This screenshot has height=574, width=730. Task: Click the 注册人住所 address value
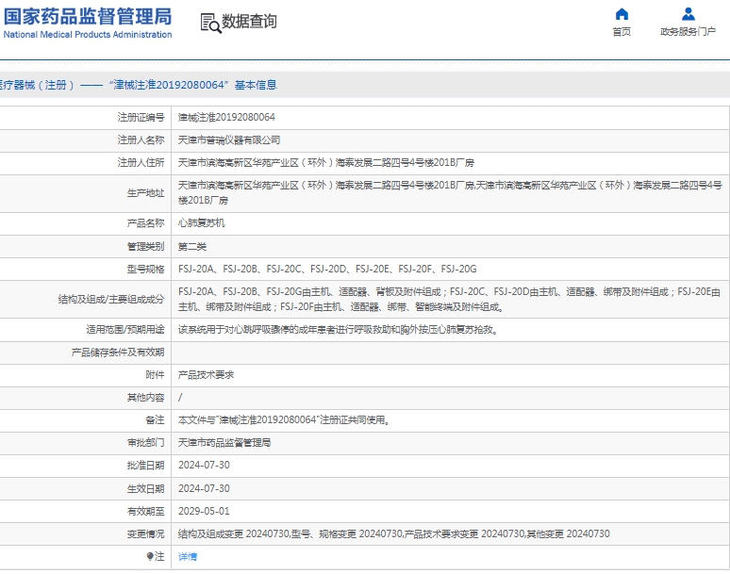click(x=326, y=163)
